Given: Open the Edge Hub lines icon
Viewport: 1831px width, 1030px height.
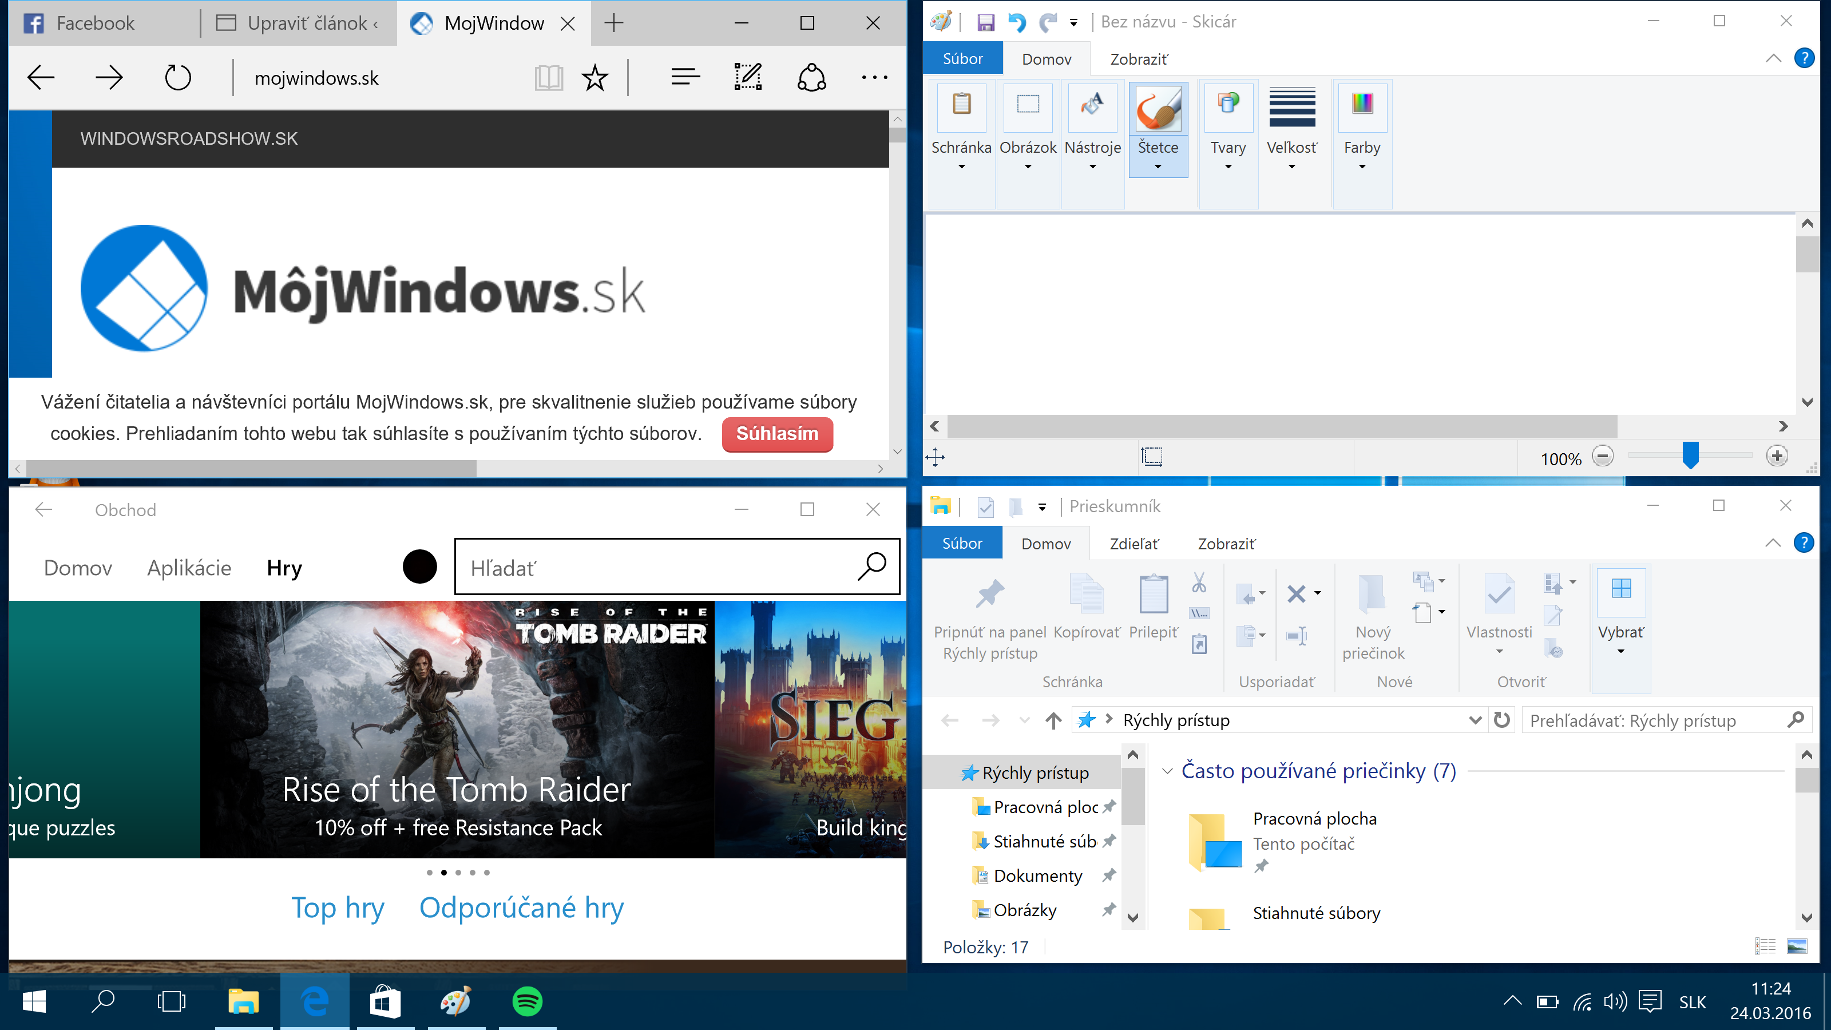Looking at the screenshot, I should click(685, 77).
